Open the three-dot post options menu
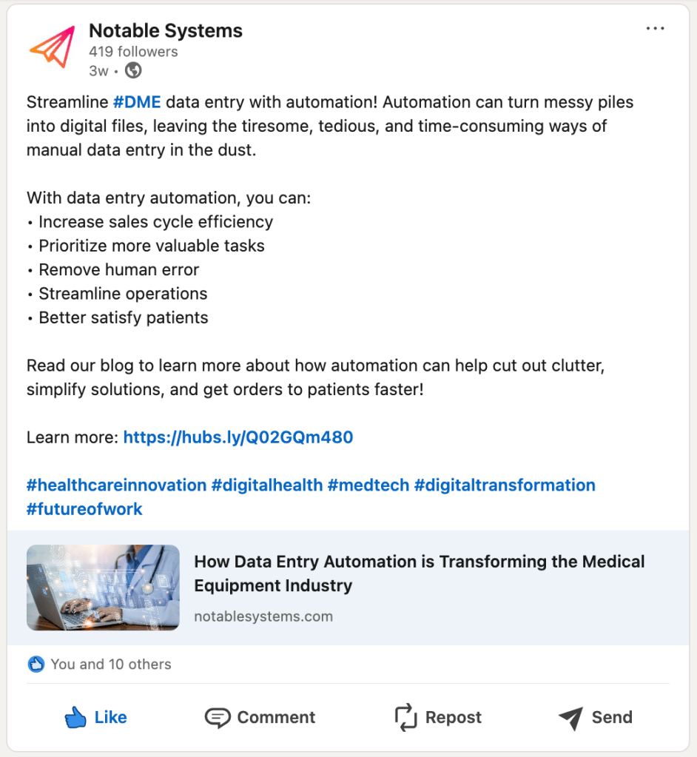697x757 pixels. point(655,29)
